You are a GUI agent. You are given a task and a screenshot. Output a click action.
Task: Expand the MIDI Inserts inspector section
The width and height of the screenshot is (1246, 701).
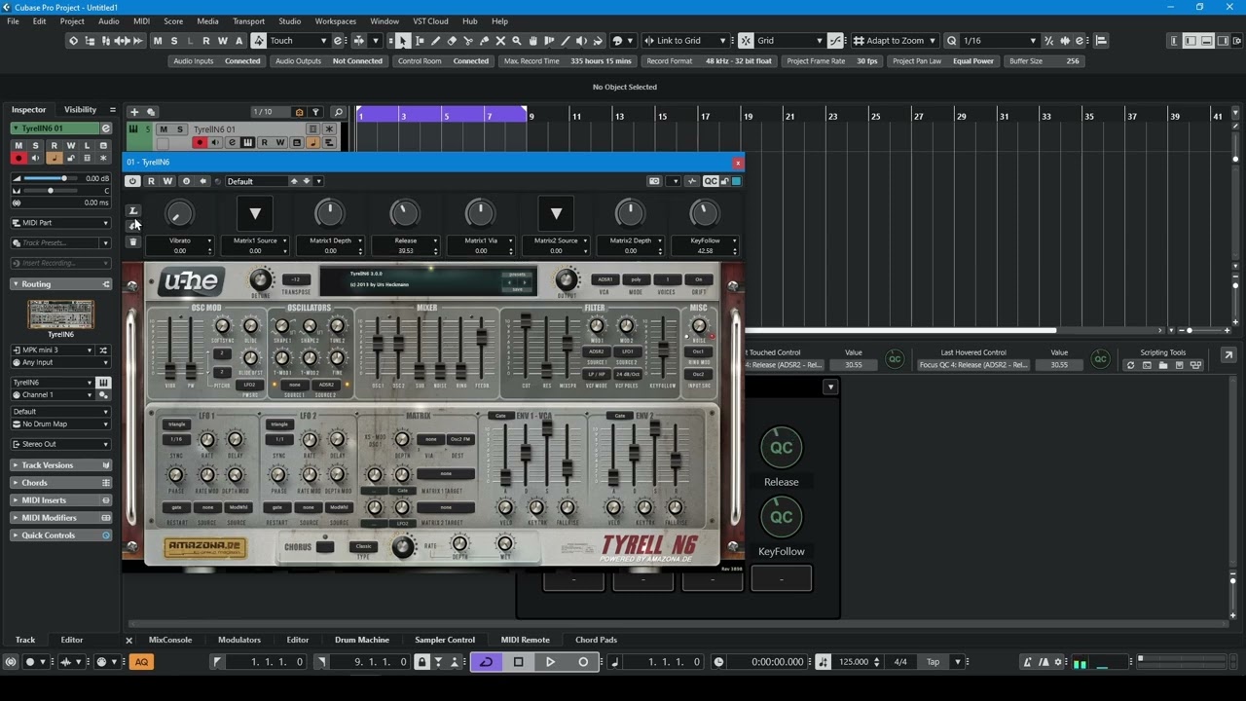click(44, 500)
